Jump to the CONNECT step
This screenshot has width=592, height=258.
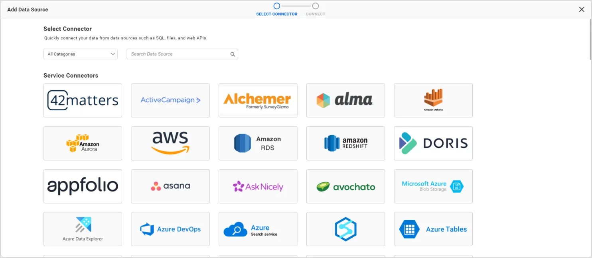(x=316, y=10)
